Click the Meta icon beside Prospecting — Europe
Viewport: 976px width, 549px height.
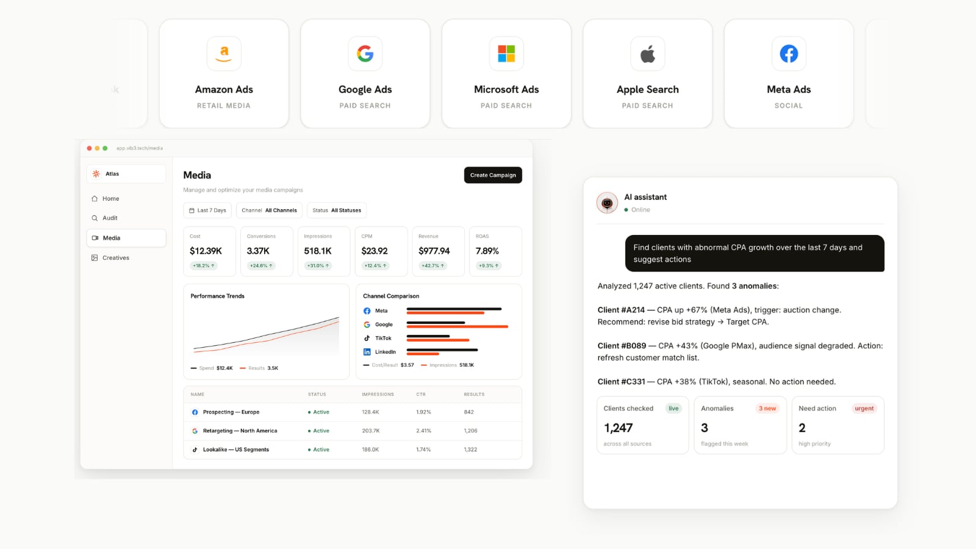tap(195, 412)
